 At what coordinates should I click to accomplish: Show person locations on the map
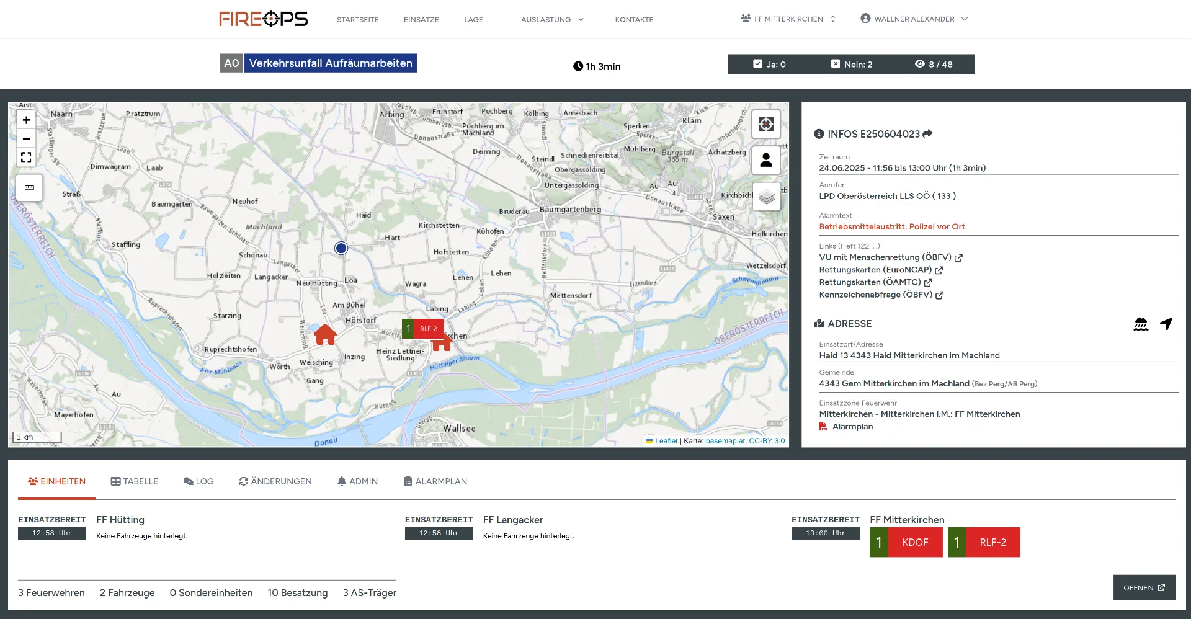(x=766, y=160)
